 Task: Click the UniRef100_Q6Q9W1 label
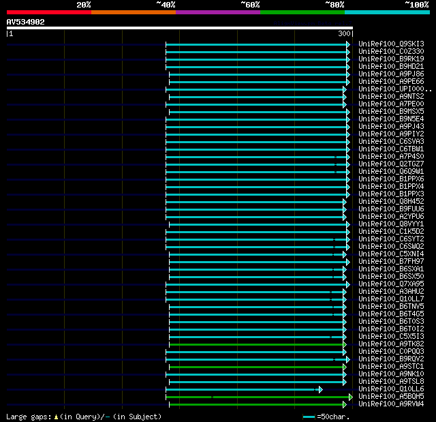coord(391,172)
